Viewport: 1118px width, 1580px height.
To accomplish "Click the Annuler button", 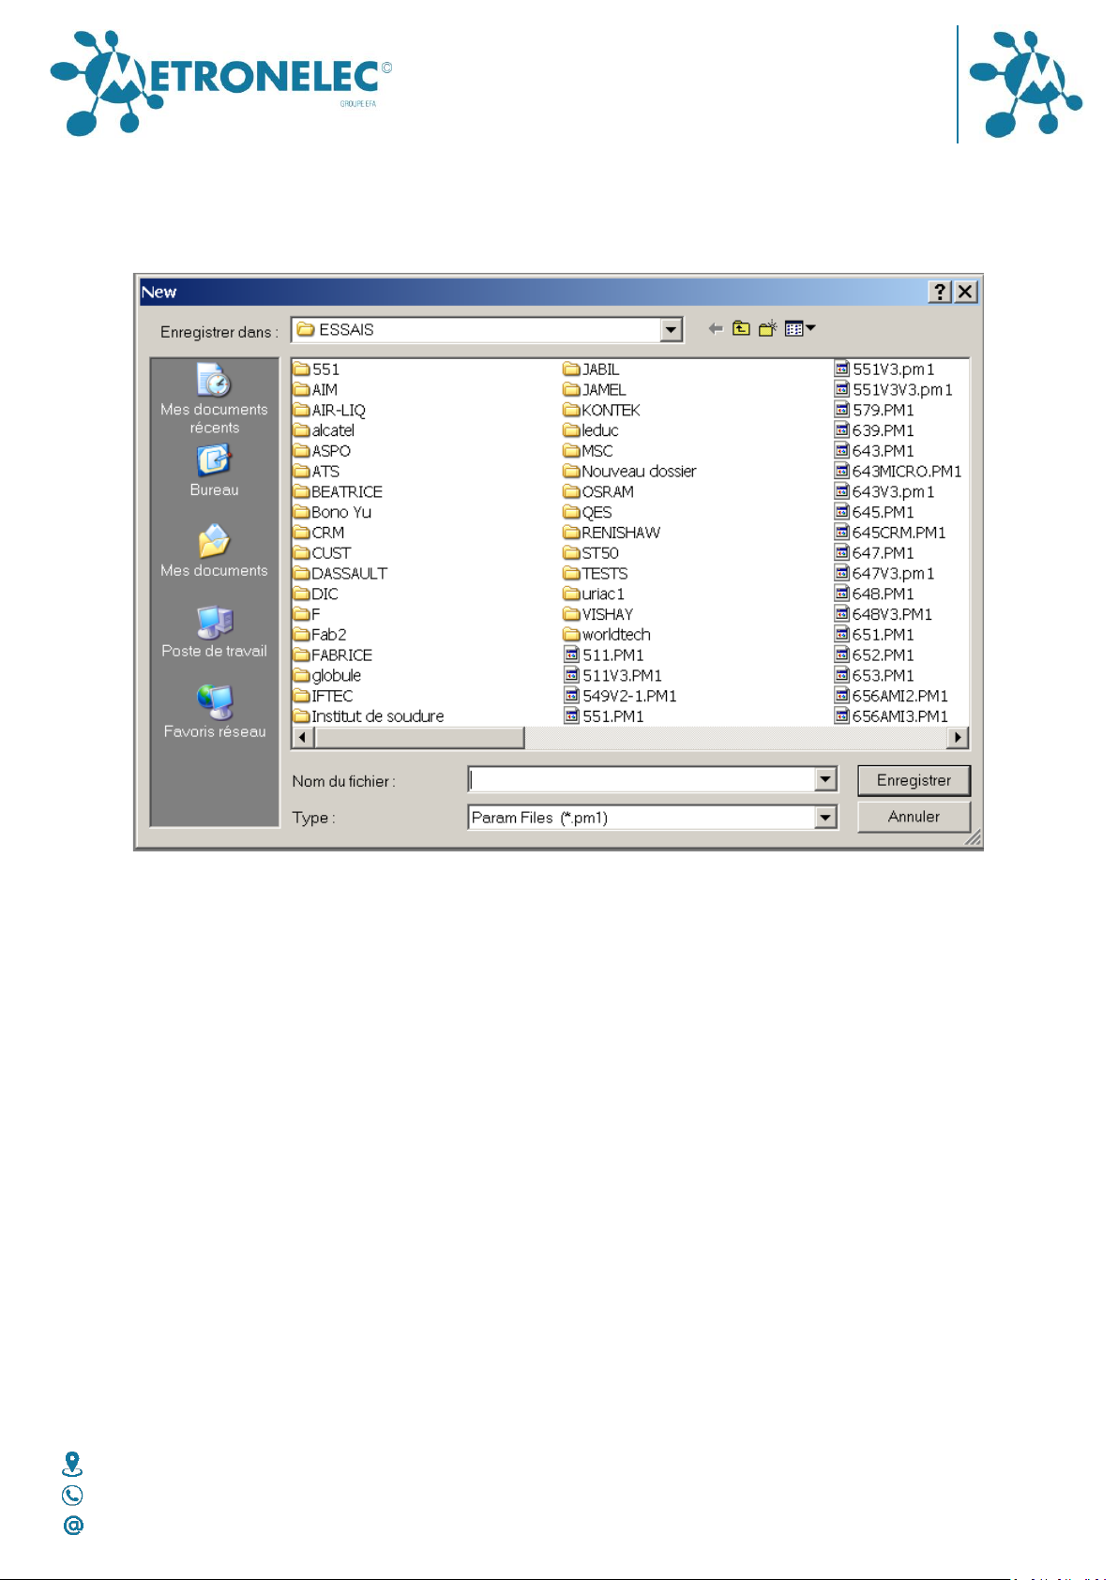I will [914, 817].
